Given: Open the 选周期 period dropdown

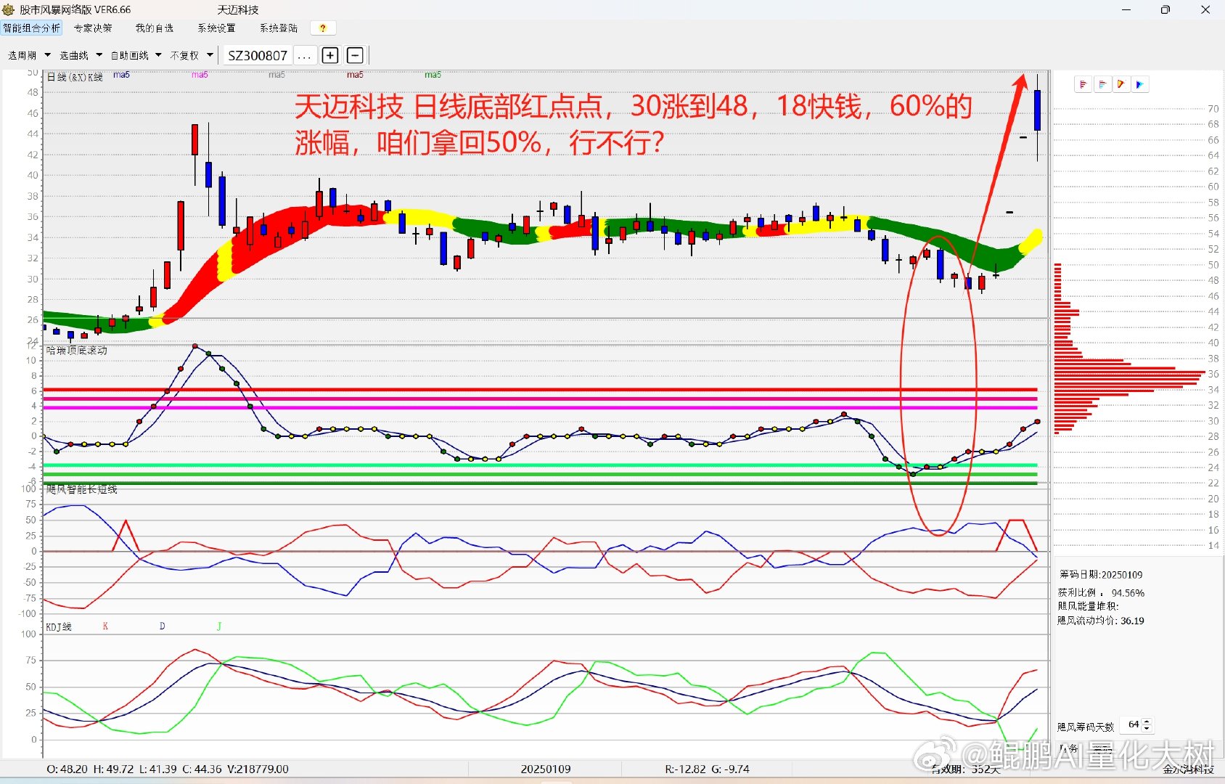Looking at the screenshot, I should pos(29,55).
